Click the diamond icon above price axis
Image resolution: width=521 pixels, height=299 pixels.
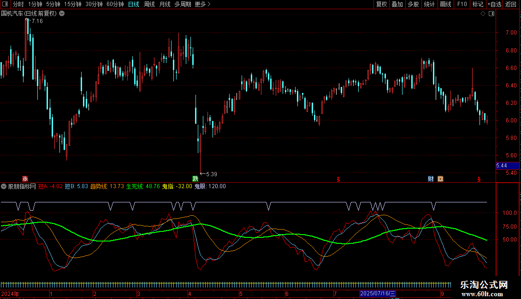[x=483, y=14]
